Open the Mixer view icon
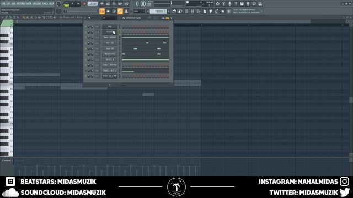Screen dimensions: 353x198 point(192,11)
